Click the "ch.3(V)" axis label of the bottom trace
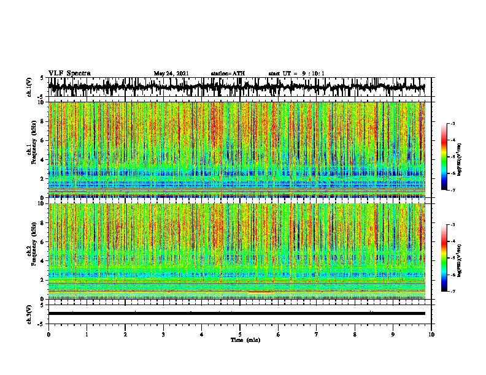The width and height of the screenshot is (486, 375). (29, 314)
